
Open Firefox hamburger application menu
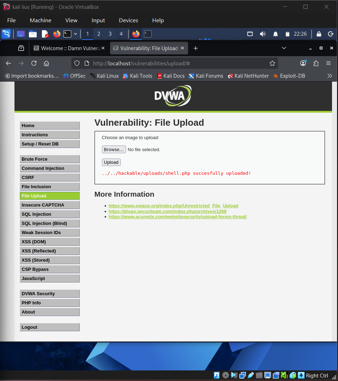click(x=328, y=64)
